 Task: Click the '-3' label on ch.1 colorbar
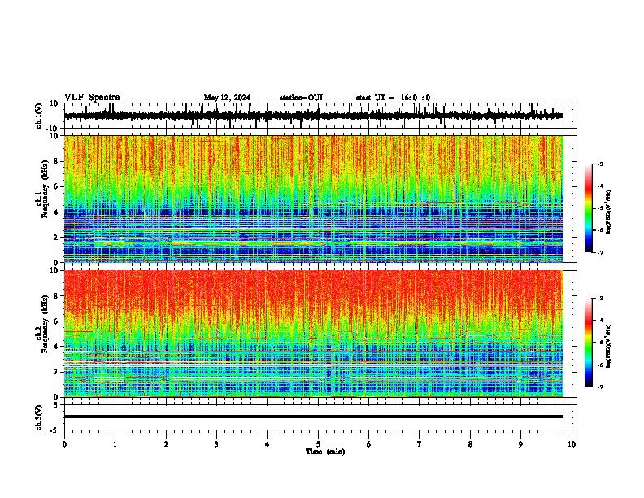(599, 164)
